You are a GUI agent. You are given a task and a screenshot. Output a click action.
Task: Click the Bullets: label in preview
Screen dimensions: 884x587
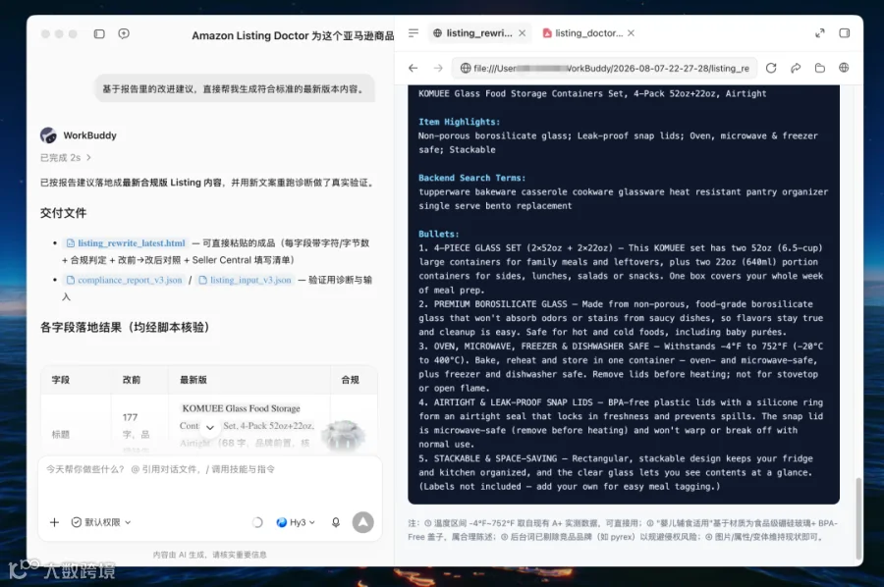pos(439,234)
